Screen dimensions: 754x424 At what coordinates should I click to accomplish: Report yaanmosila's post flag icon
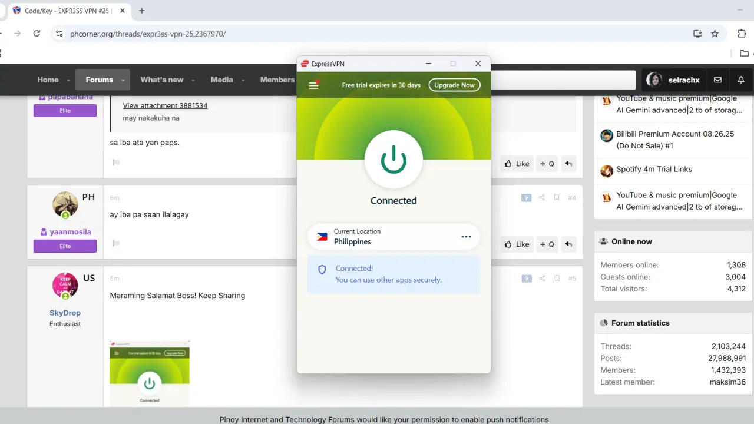pyautogui.click(x=116, y=243)
